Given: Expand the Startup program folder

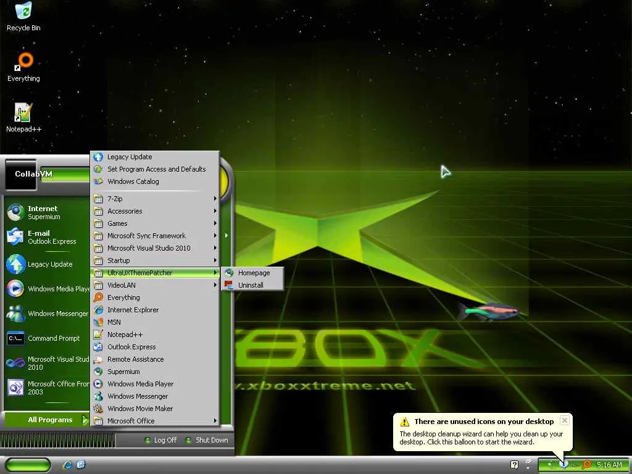Looking at the screenshot, I should [x=156, y=261].
